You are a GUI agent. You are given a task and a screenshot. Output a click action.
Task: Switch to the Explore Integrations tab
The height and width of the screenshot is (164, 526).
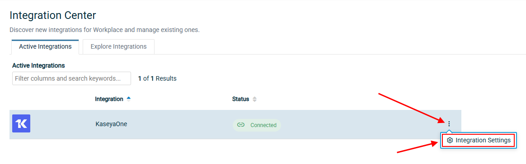tap(118, 46)
